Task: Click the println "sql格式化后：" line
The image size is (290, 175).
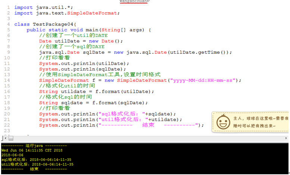Action: point(107,114)
